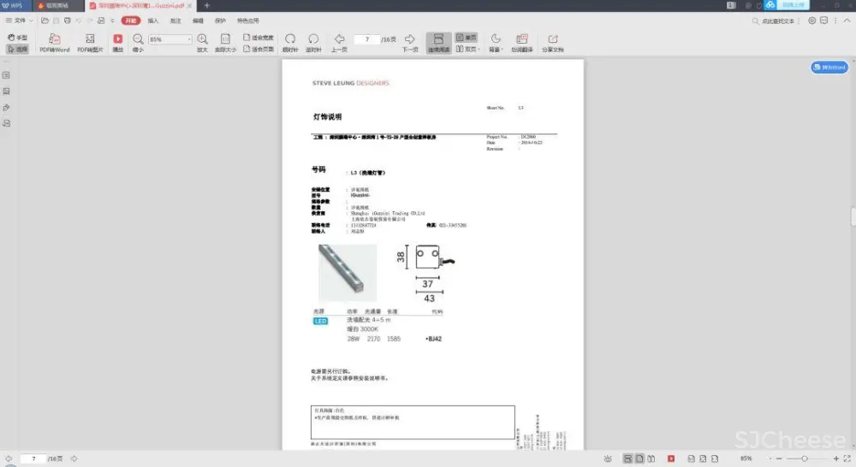Toggle eye protection mode in status bar

pos(608,458)
